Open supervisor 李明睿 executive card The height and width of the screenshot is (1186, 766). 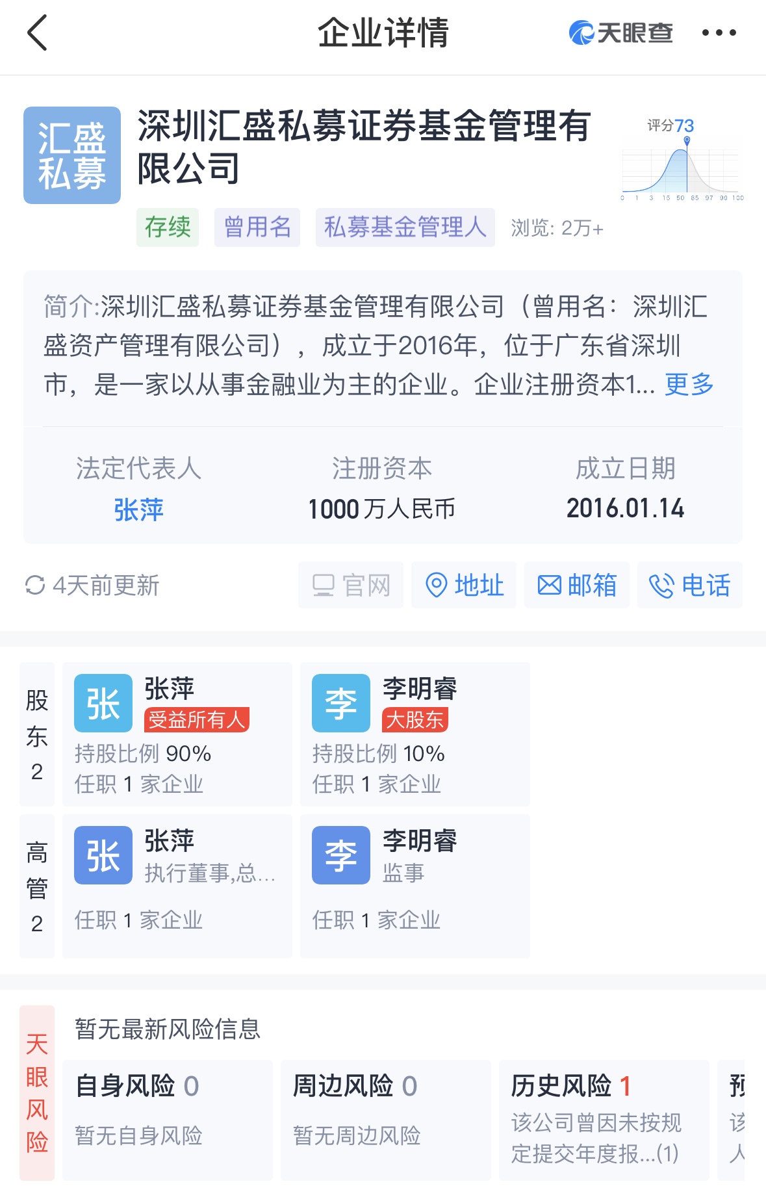(x=415, y=886)
